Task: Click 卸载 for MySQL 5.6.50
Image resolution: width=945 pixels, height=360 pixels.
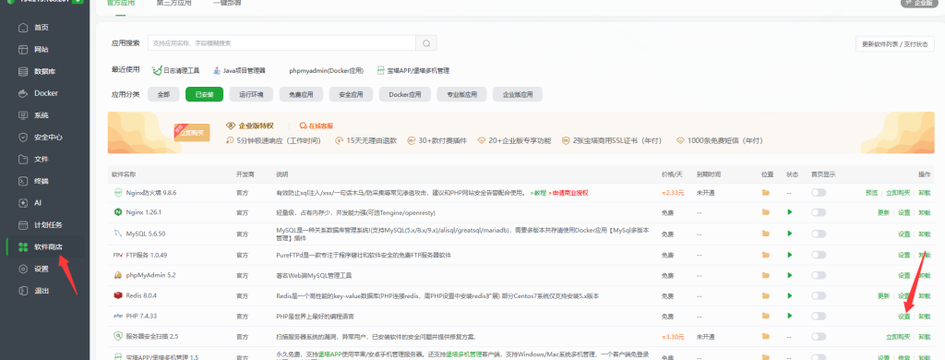Action: pos(924,234)
